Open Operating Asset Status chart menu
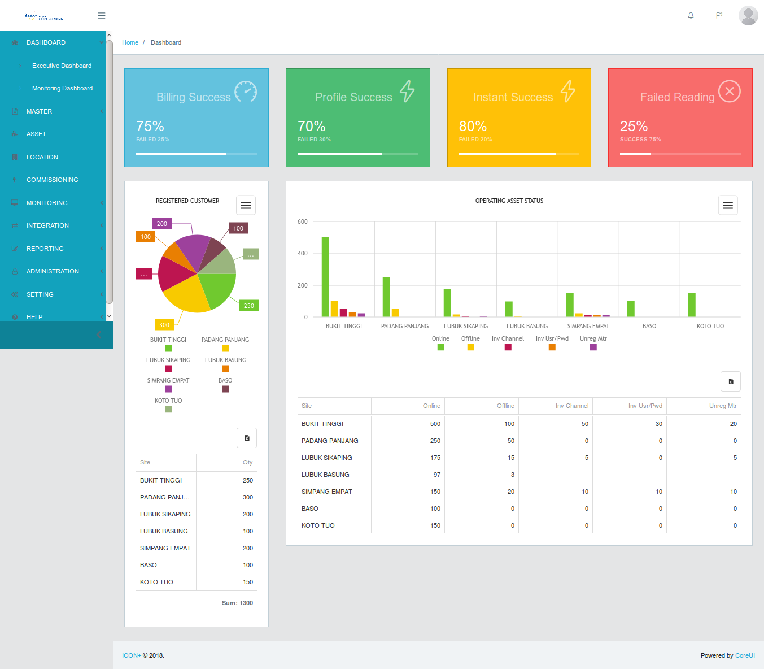 [x=728, y=205]
